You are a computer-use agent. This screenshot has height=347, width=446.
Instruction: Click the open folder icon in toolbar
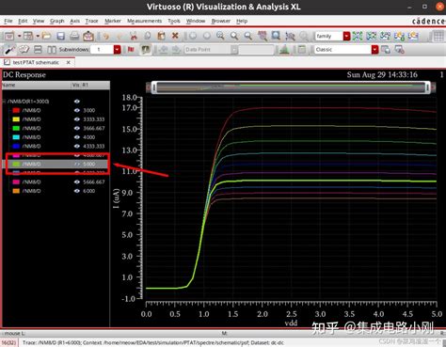point(46,36)
